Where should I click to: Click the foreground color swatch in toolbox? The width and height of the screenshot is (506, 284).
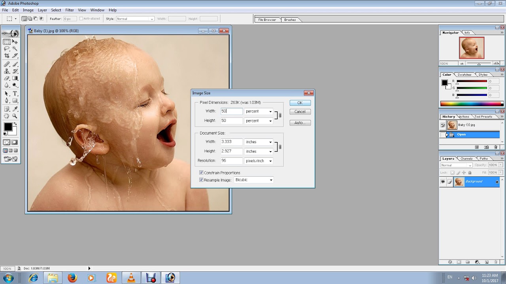[8, 127]
